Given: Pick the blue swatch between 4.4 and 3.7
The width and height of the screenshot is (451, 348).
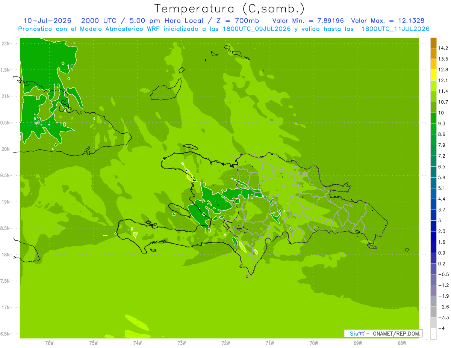Looking at the screenshot, I should pos(433,204).
